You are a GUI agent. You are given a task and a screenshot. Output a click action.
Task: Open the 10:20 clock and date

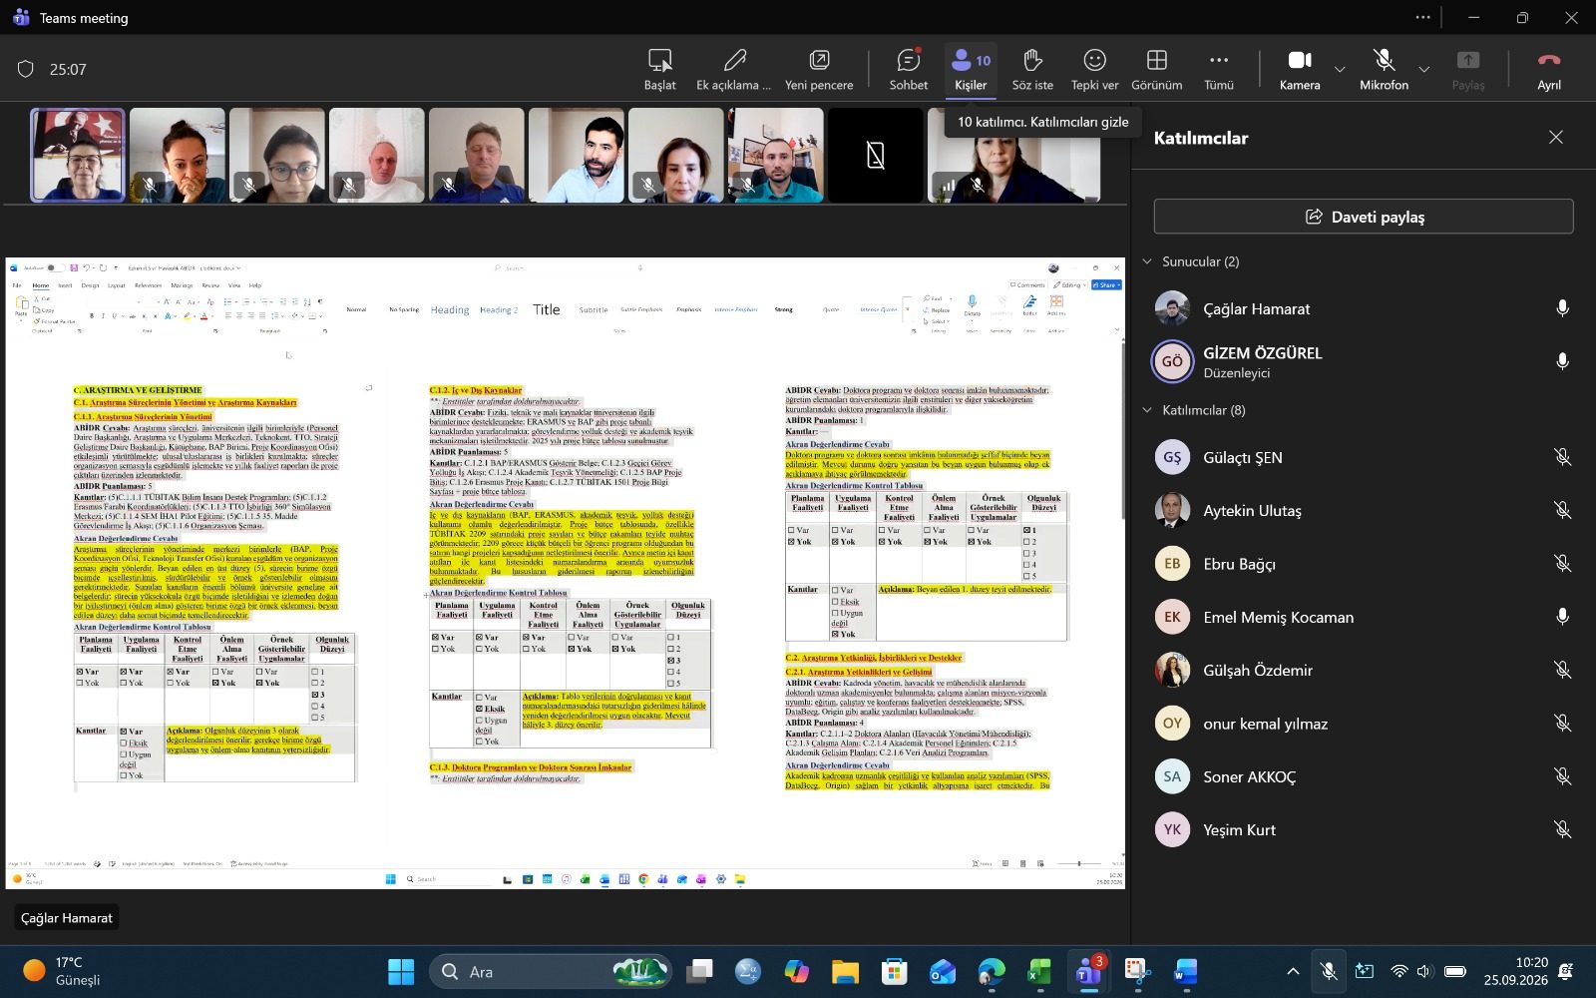point(1515,971)
